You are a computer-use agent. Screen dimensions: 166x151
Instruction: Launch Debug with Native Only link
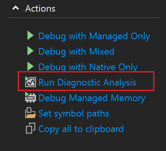[88, 67]
